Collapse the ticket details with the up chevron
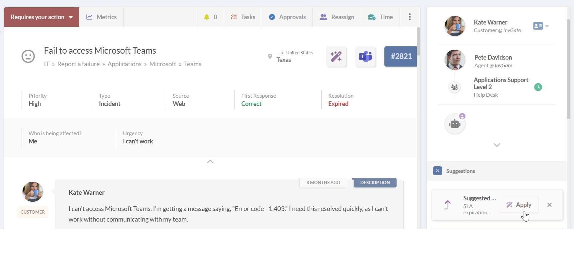Screen dimensions: 574x259 pyautogui.click(x=210, y=162)
